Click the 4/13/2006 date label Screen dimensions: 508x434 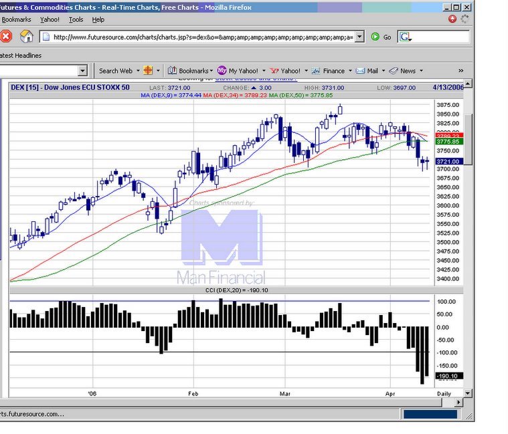coord(448,88)
